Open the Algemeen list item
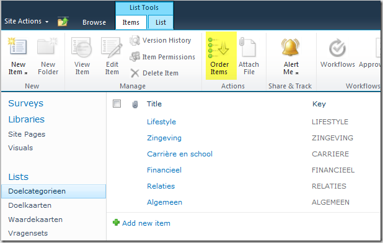The width and height of the screenshot is (383, 243). [164, 202]
